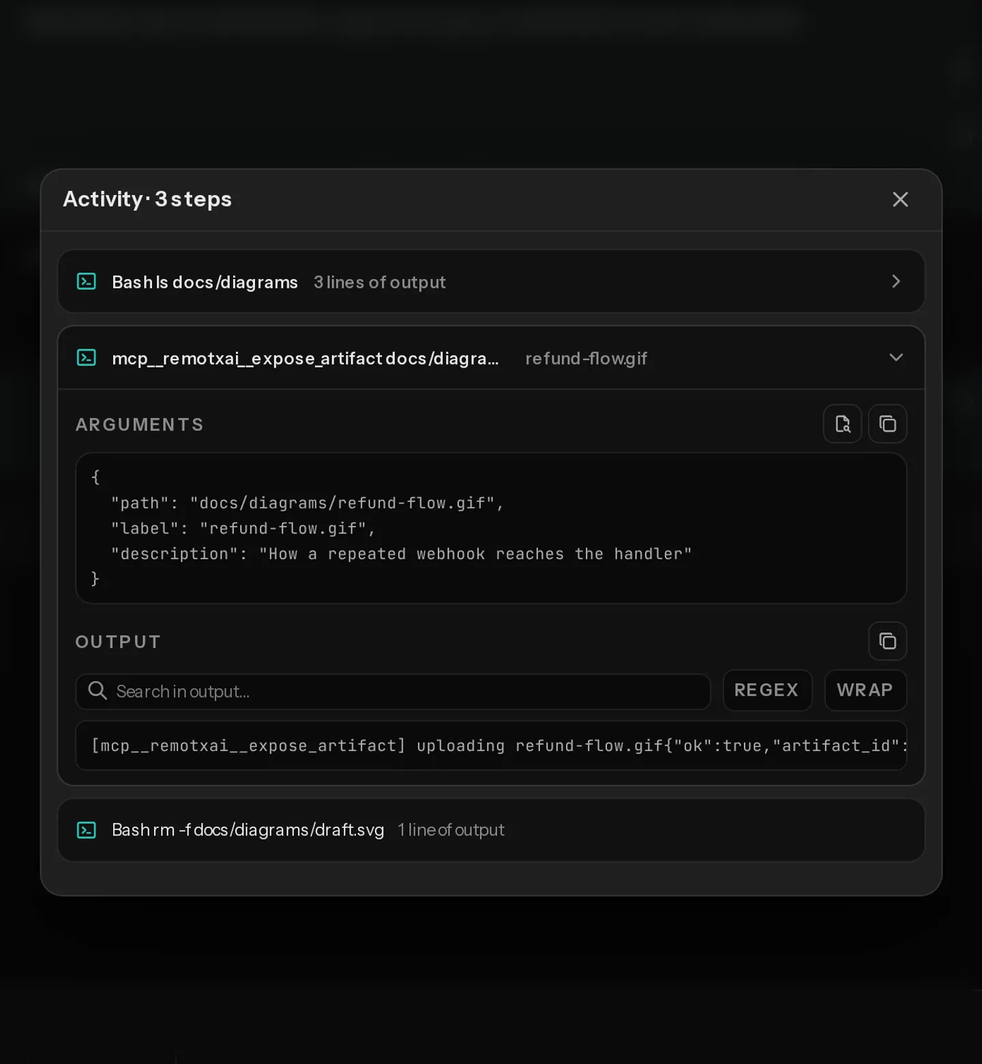Click the '3 lines of output' text
The image size is (982, 1064).
380,282
